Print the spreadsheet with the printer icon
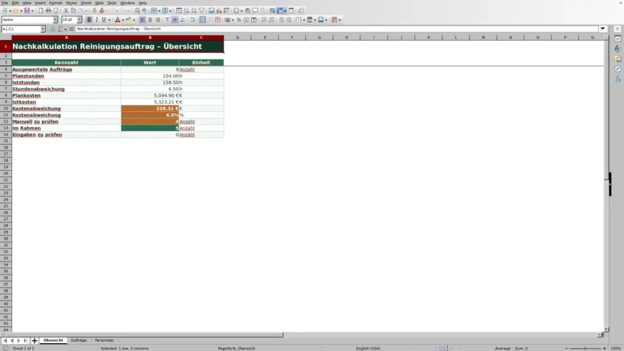 tap(48, 11)
